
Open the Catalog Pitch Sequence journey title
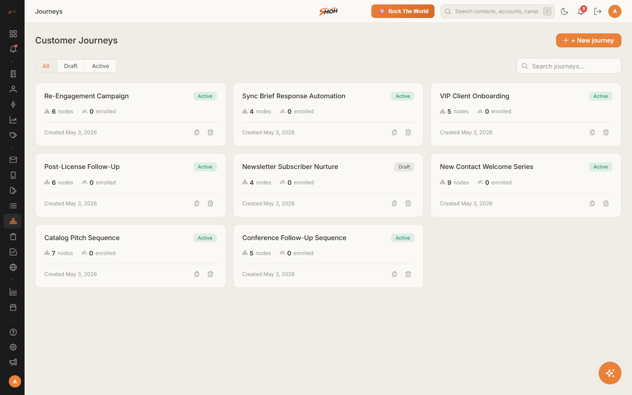82,238
